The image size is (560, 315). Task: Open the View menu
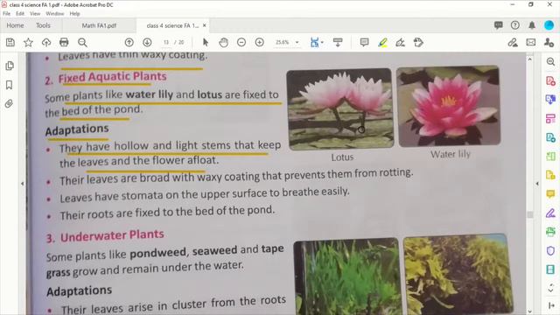35,14
